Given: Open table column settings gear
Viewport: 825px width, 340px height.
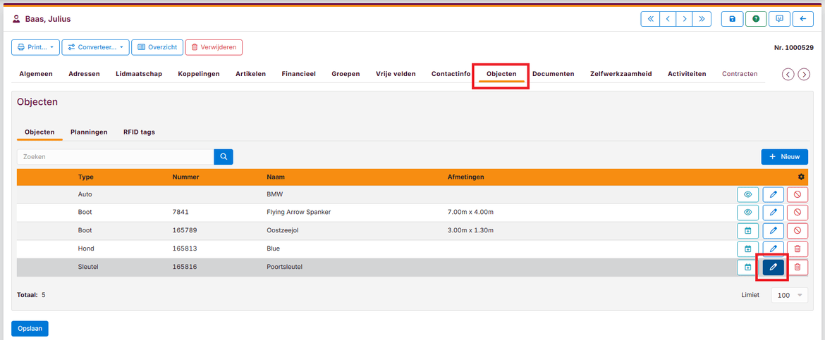Looking at the screenshot, I should 801,177.
